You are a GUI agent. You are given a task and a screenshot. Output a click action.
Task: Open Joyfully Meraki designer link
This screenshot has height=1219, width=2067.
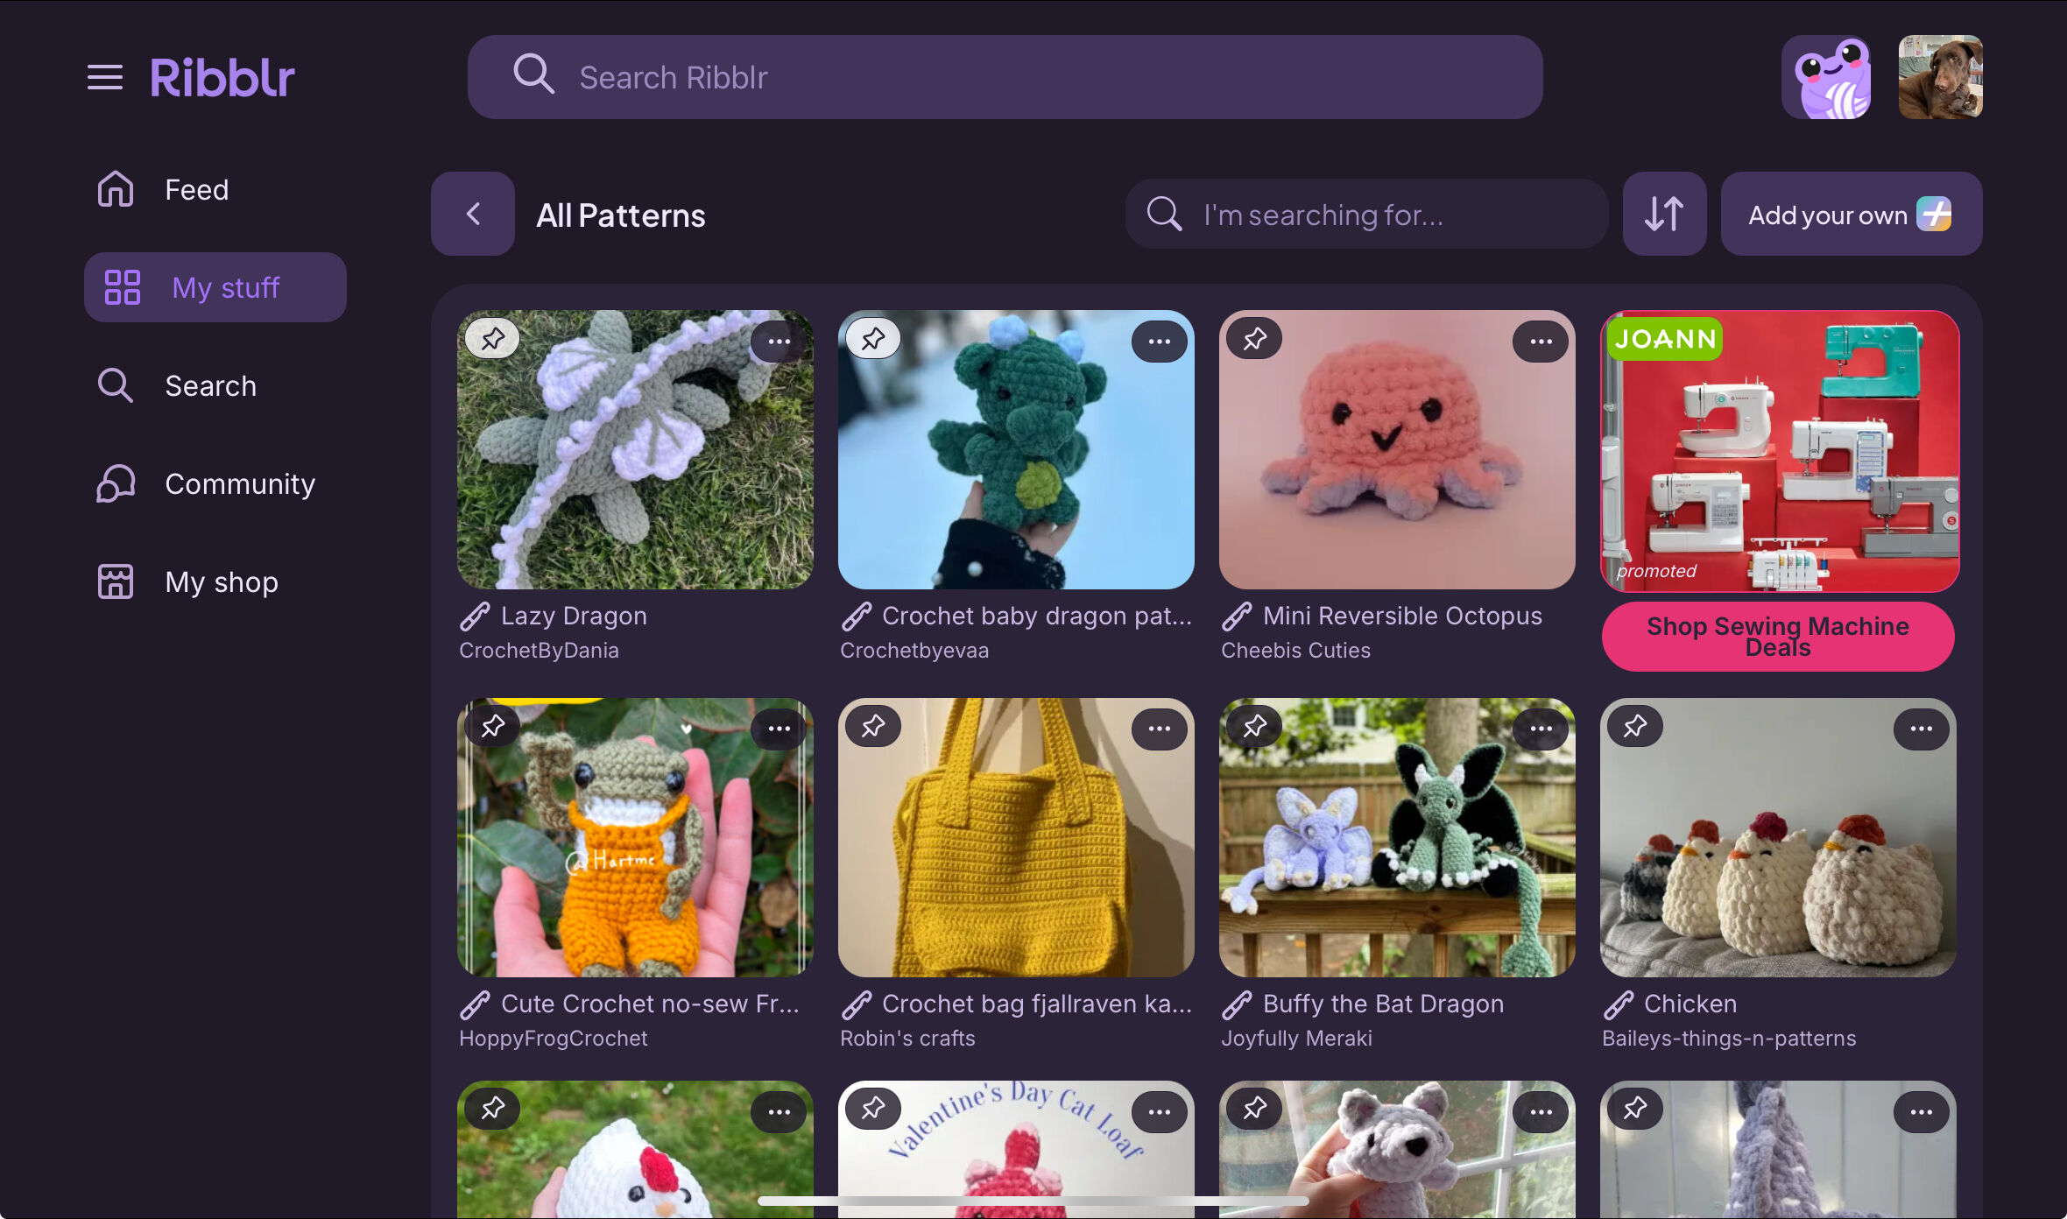(x=1296, y=1039)
